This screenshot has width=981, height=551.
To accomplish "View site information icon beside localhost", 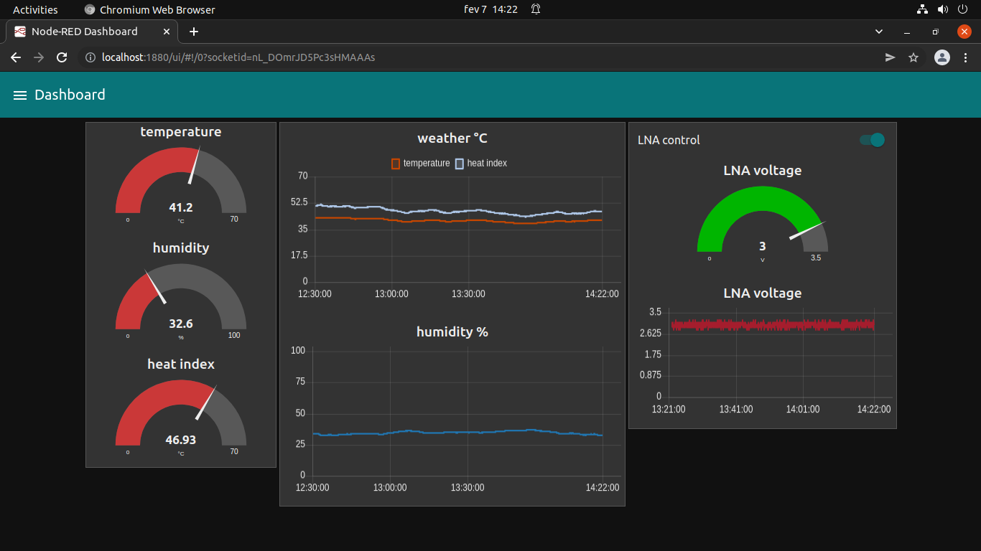I will coord(90,57).
